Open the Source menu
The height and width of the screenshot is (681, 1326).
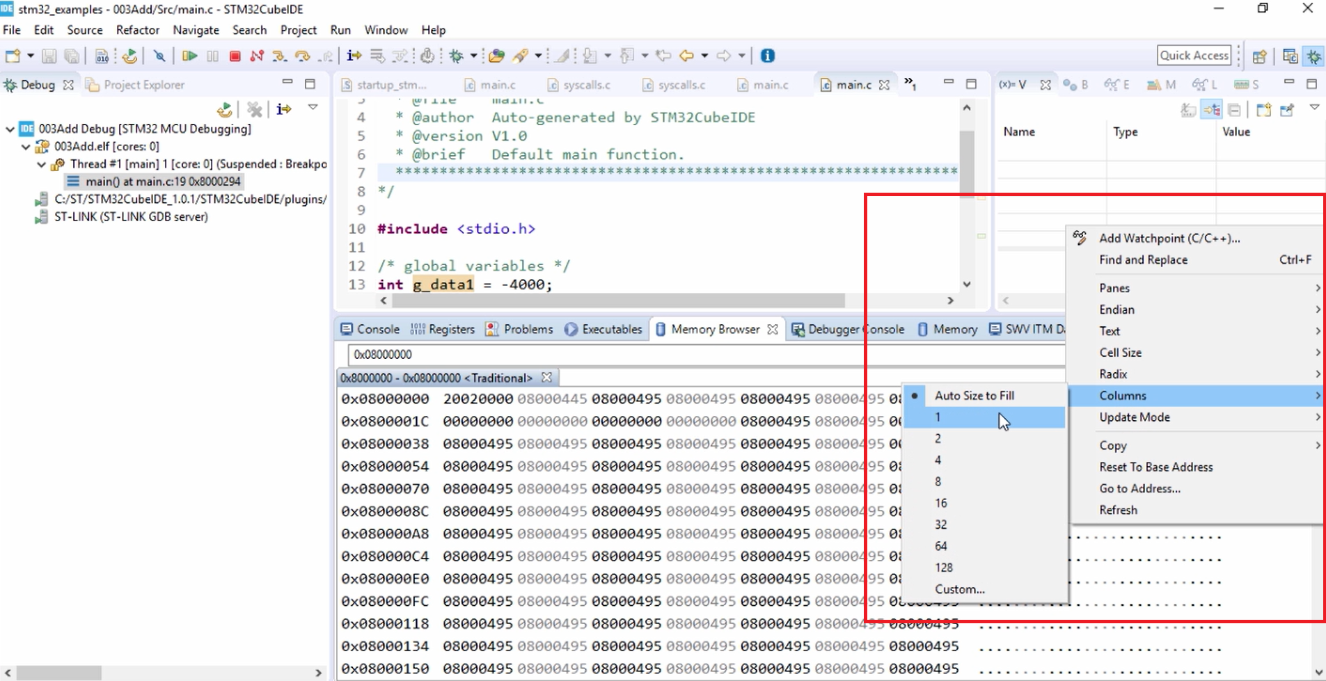tap(85, 30)
